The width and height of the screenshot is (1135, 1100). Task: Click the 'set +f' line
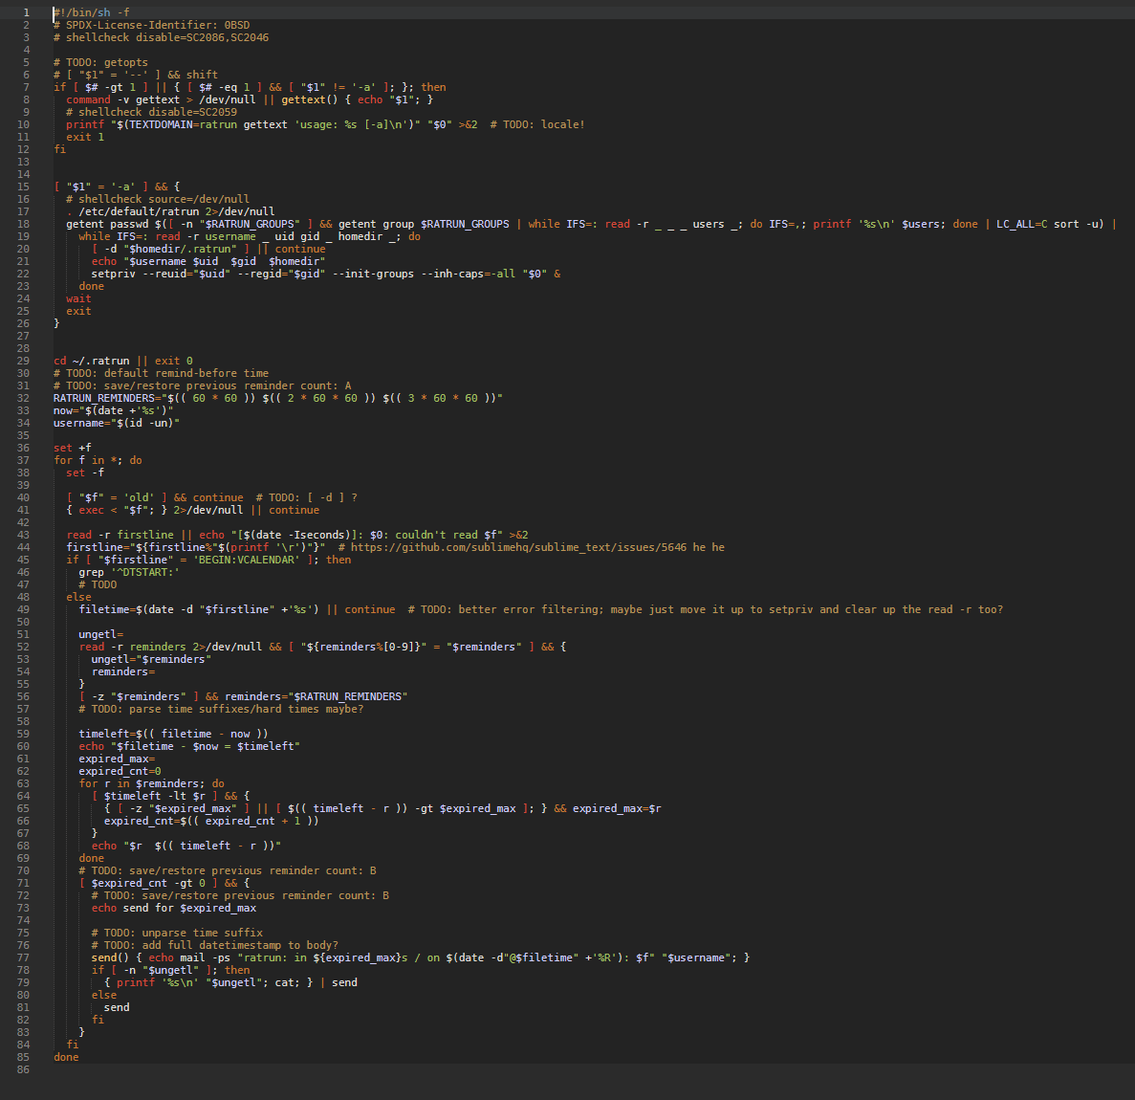73,448
